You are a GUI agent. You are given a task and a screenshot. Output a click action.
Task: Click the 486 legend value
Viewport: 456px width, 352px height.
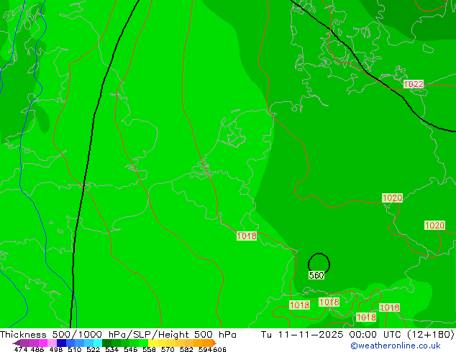click(x=37, y=349)
